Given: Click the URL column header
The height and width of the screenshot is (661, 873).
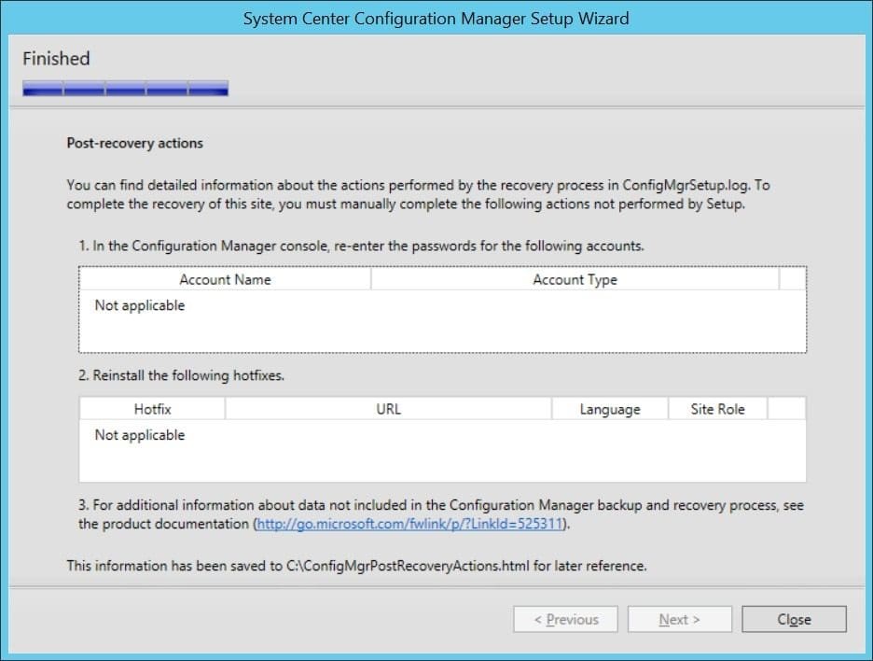Looking at the screenshot, I should [388, 409].
